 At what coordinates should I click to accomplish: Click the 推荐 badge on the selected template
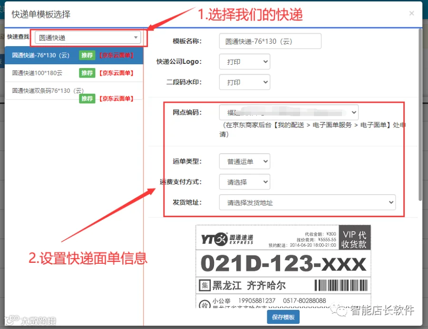(x=87, y=55)
